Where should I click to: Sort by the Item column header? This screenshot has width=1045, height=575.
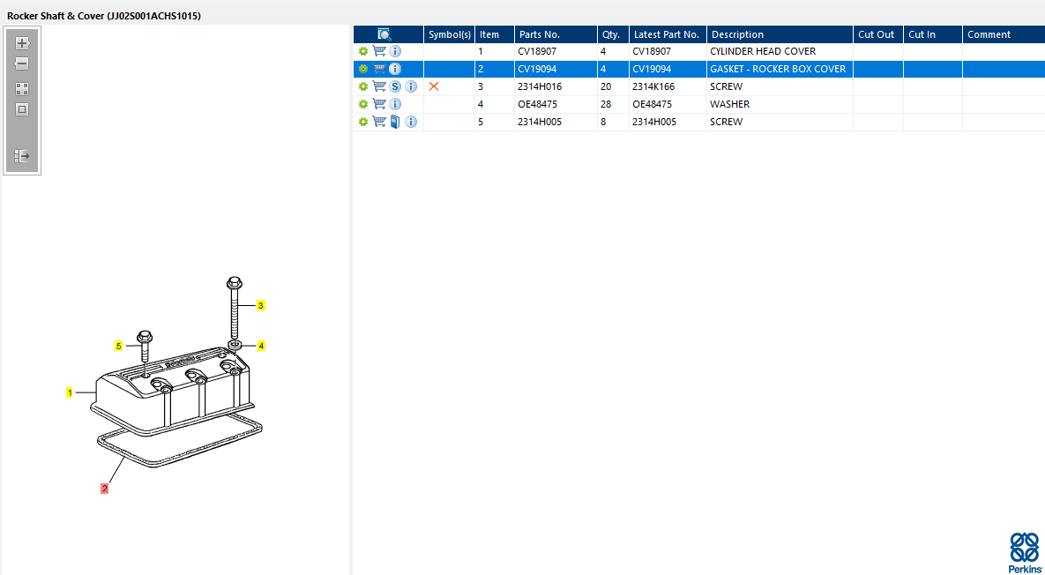pyautogui.click(x=495, y=34)
